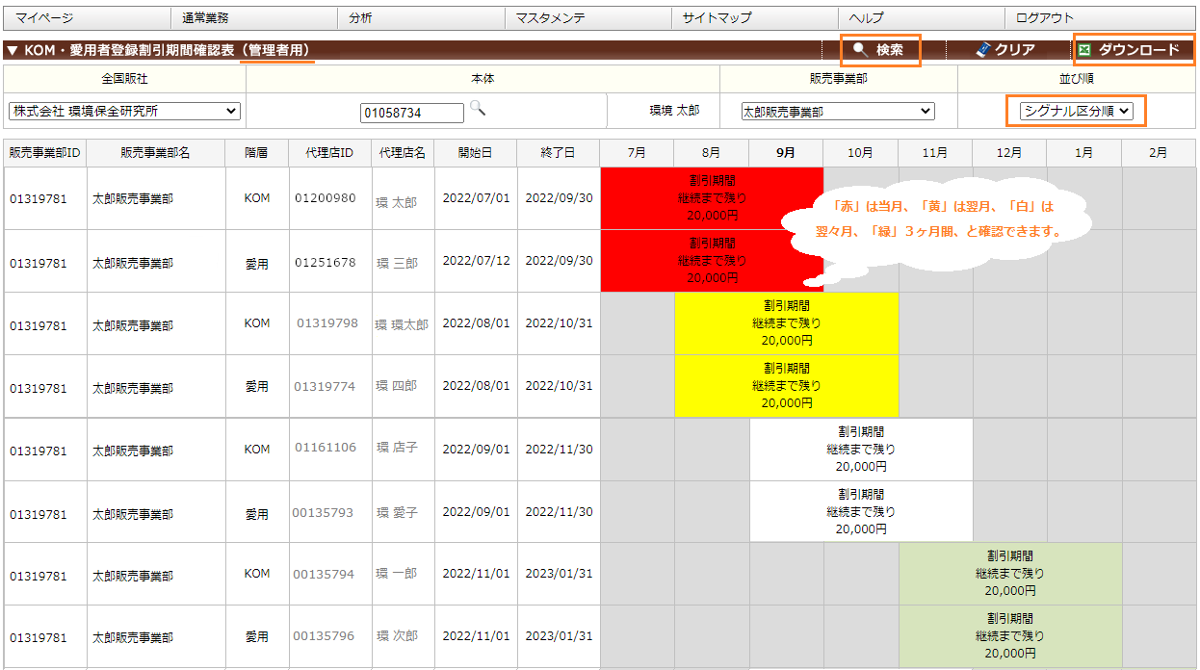1200x670 pixels.
Task: Expand the 並び順 sort order dropdown
Action: click(x=1077, y=112)
